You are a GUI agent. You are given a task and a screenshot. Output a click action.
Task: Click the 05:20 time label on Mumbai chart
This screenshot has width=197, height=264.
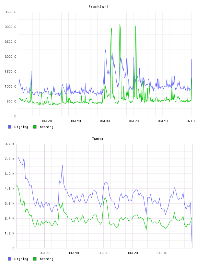click(x=44, y=253)
